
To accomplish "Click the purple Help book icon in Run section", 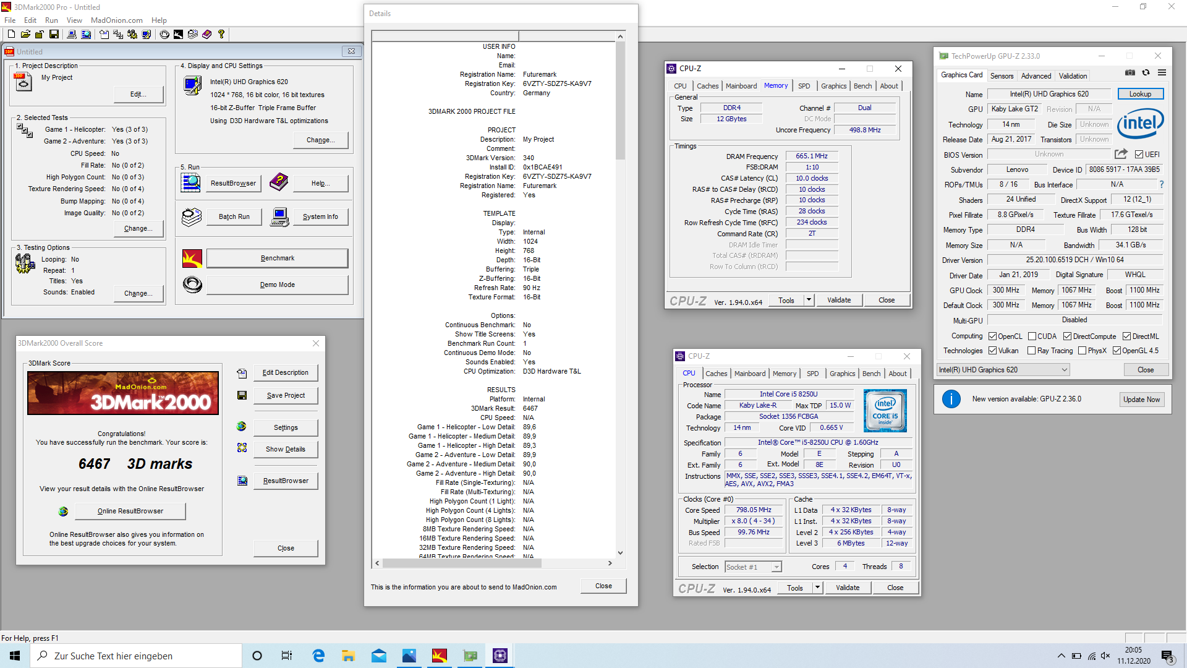I will tap(279, 182).
